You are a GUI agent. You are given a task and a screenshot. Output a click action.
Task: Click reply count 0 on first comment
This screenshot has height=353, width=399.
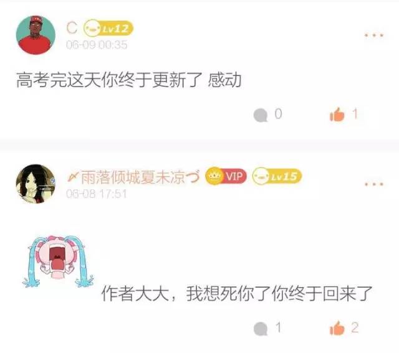coord(279,114)
